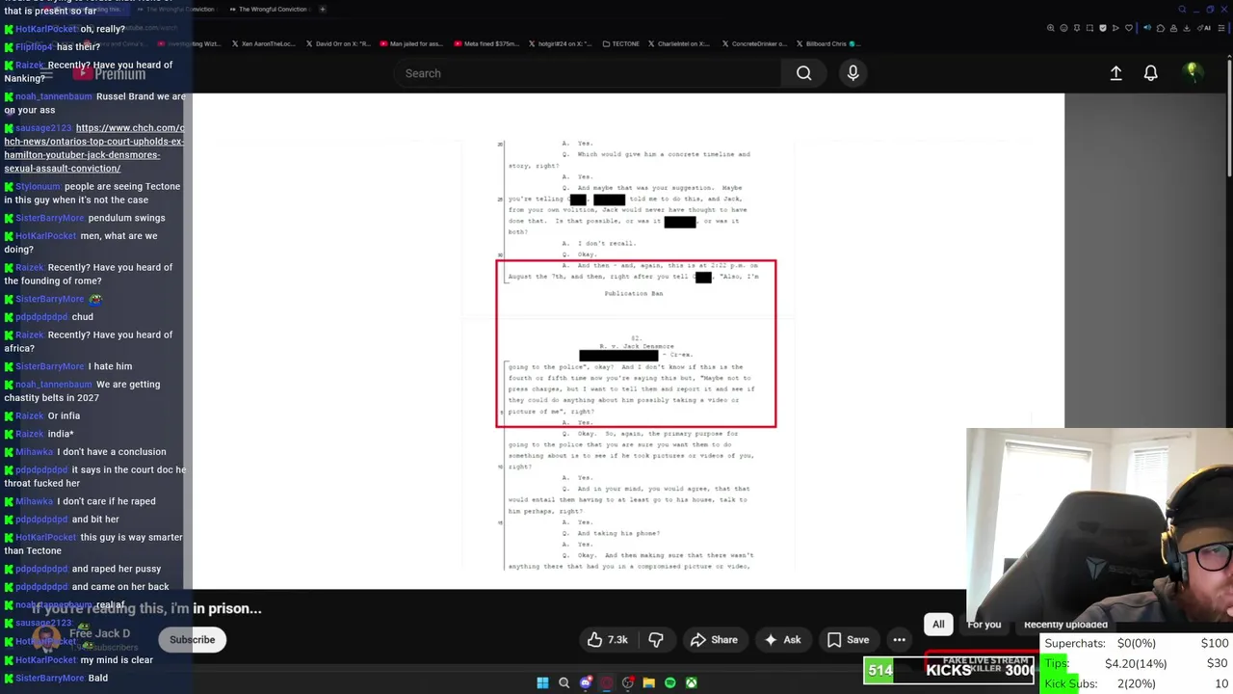Open the CharlieIntel on X bookmark
The width and height of the screenshot is (1233, 694).
pos(680,43)
